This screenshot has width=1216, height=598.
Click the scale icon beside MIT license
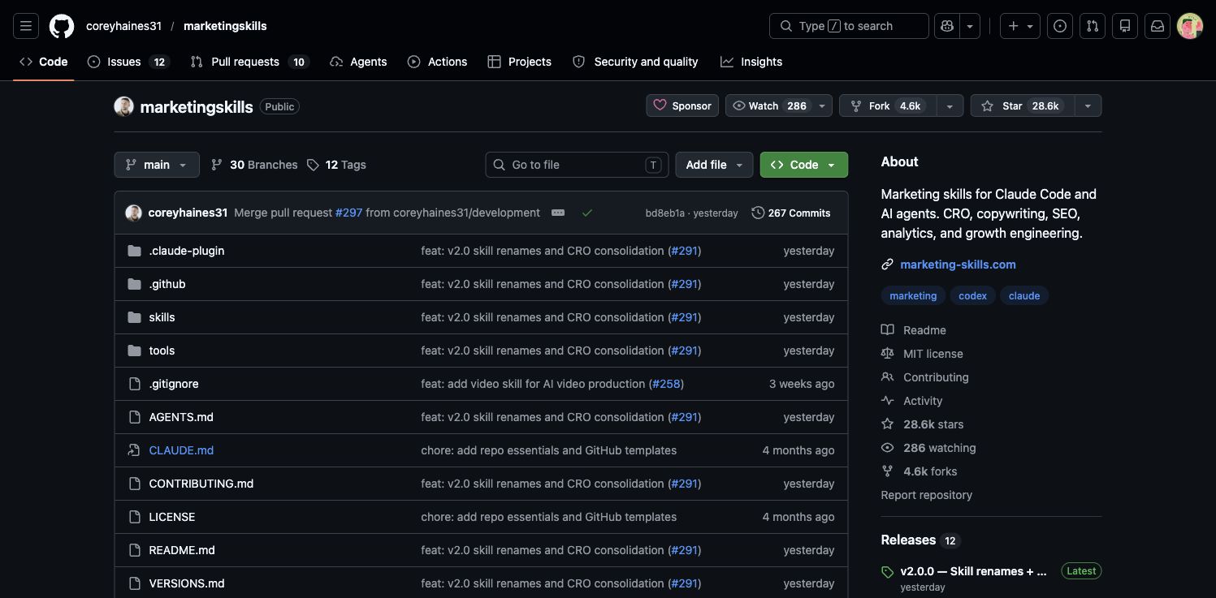[x=888, y=354]
